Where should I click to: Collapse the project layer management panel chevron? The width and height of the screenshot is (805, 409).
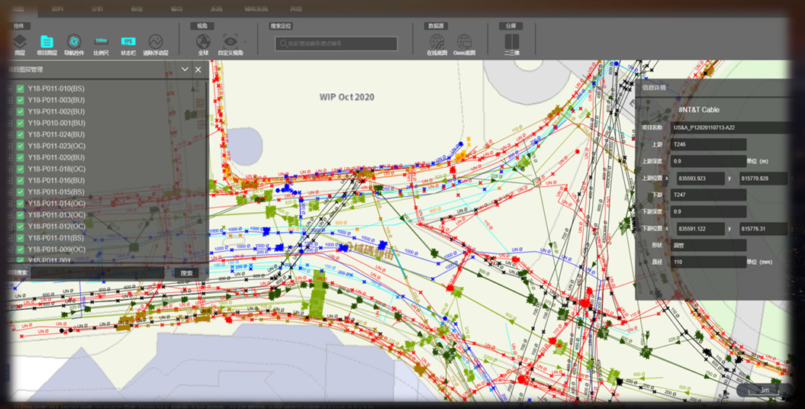coord(185,69)
